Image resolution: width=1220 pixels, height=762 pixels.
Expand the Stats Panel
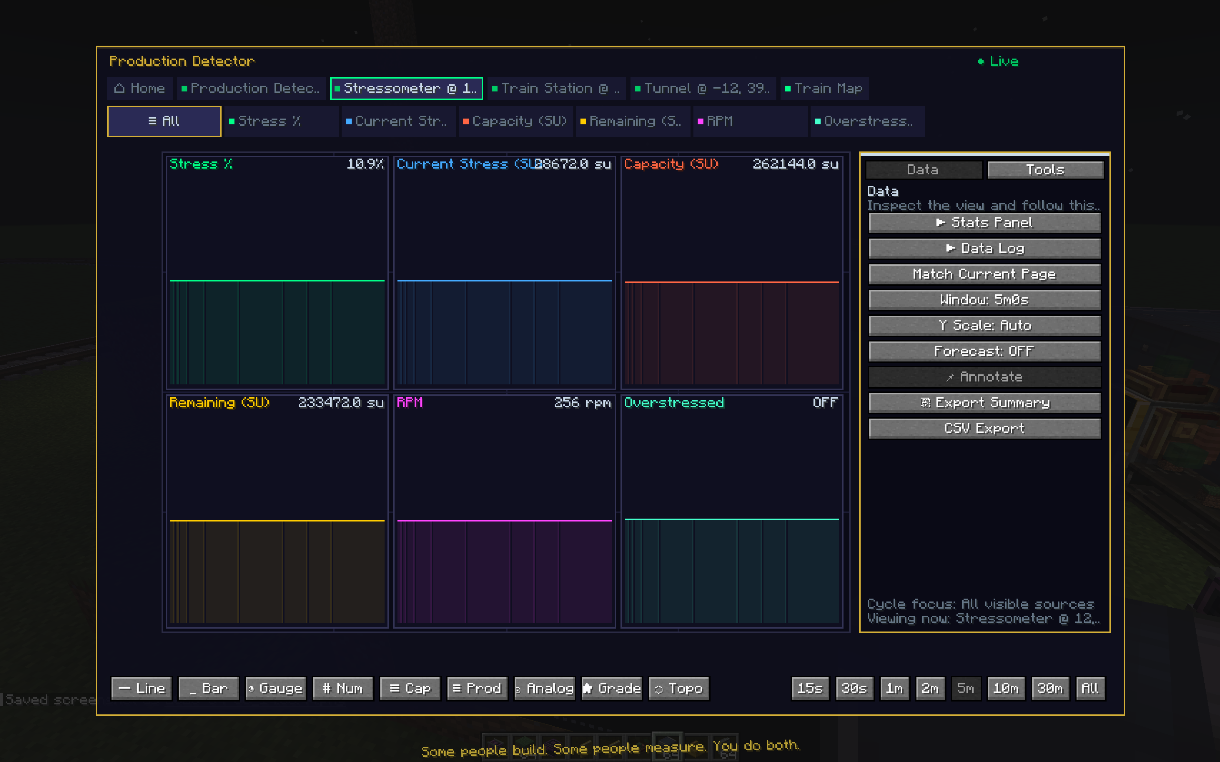click(984, 223)
